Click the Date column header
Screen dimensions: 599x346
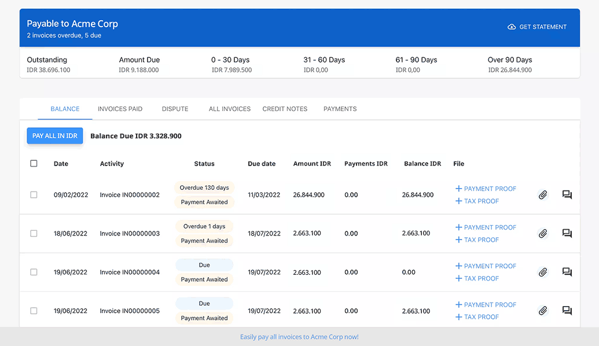(x=61, y=163)
